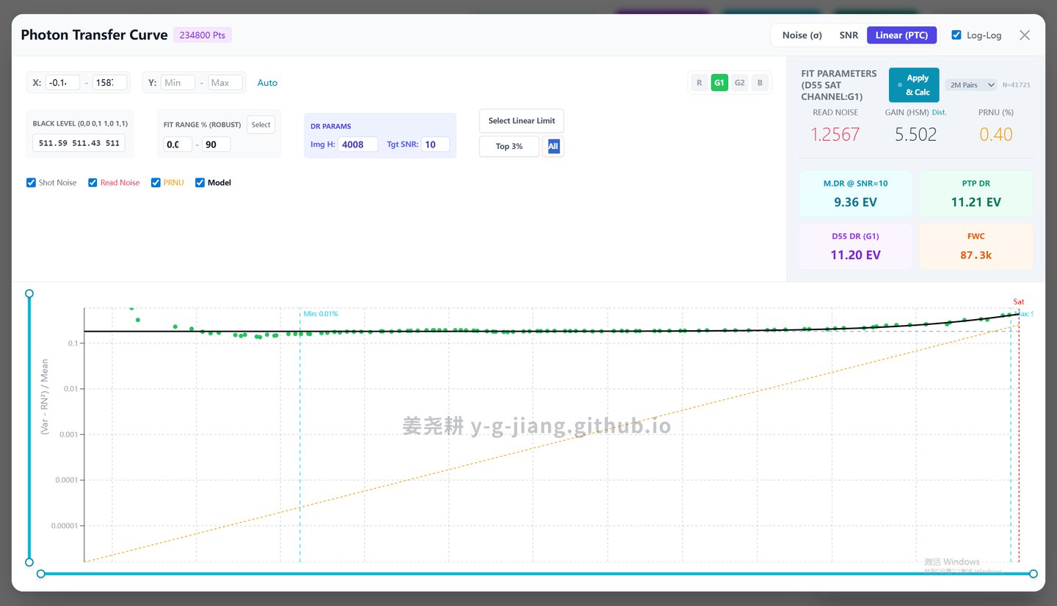The image size is (1057, 606).
Task: Click the Y axis Max field
Action: click(x=225, y=83)
